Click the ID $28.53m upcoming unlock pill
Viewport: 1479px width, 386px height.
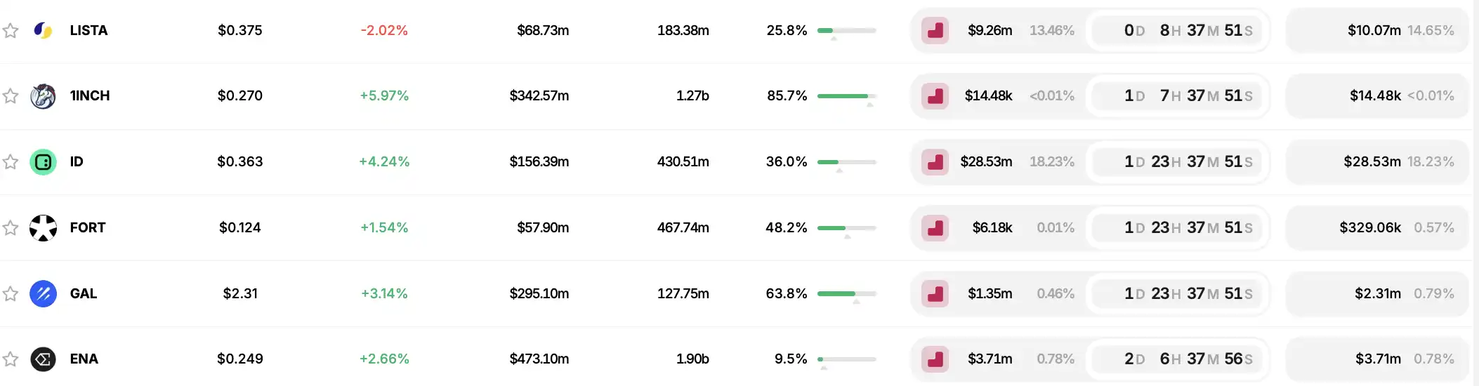coord(1377,162)
